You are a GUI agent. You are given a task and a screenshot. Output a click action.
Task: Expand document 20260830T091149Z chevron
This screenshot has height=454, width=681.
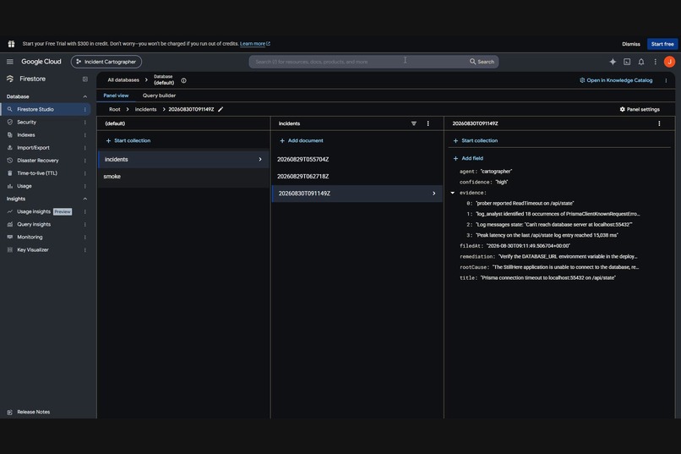point(434,194)
